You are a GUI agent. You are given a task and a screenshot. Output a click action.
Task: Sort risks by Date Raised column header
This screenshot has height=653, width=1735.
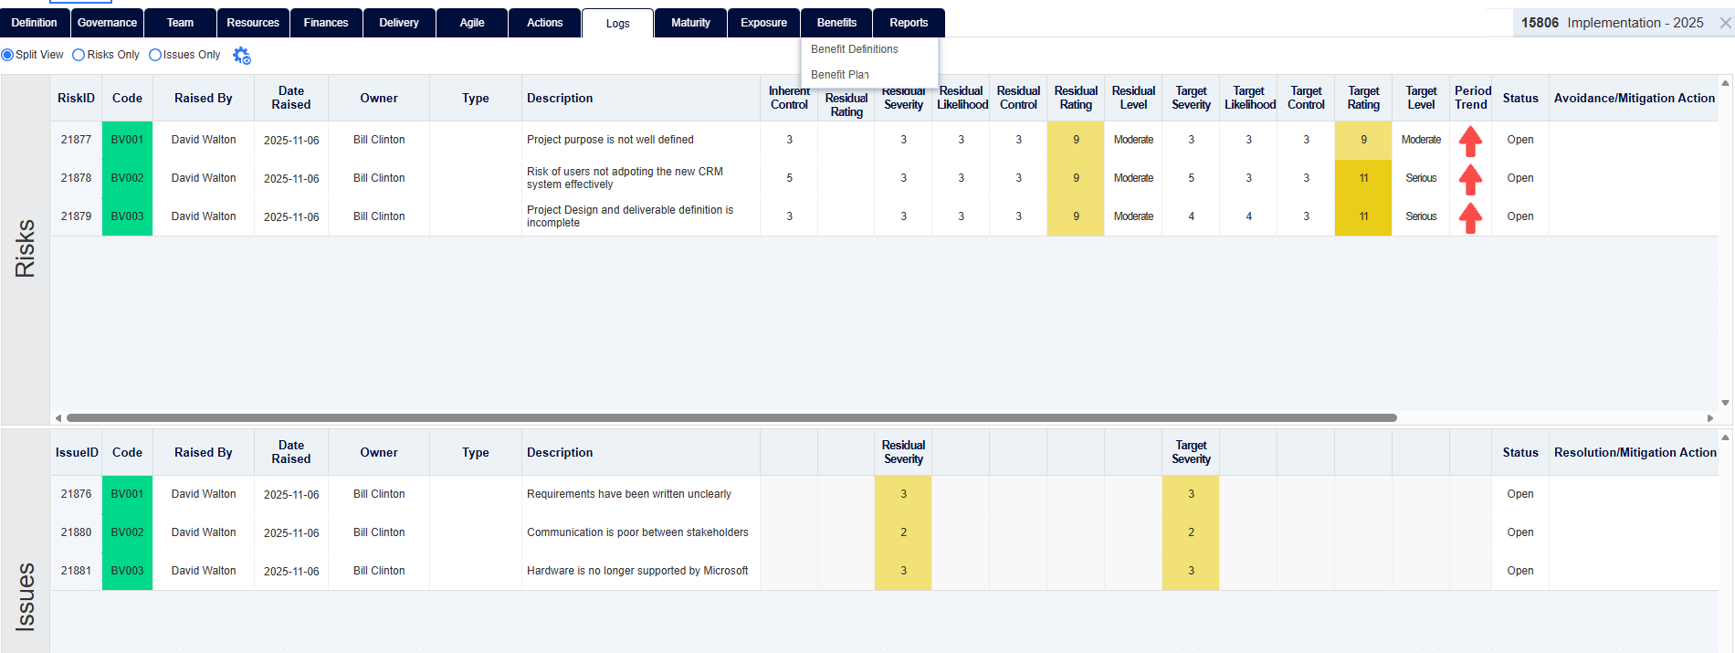pyautogui.click(x=290, y=98)
